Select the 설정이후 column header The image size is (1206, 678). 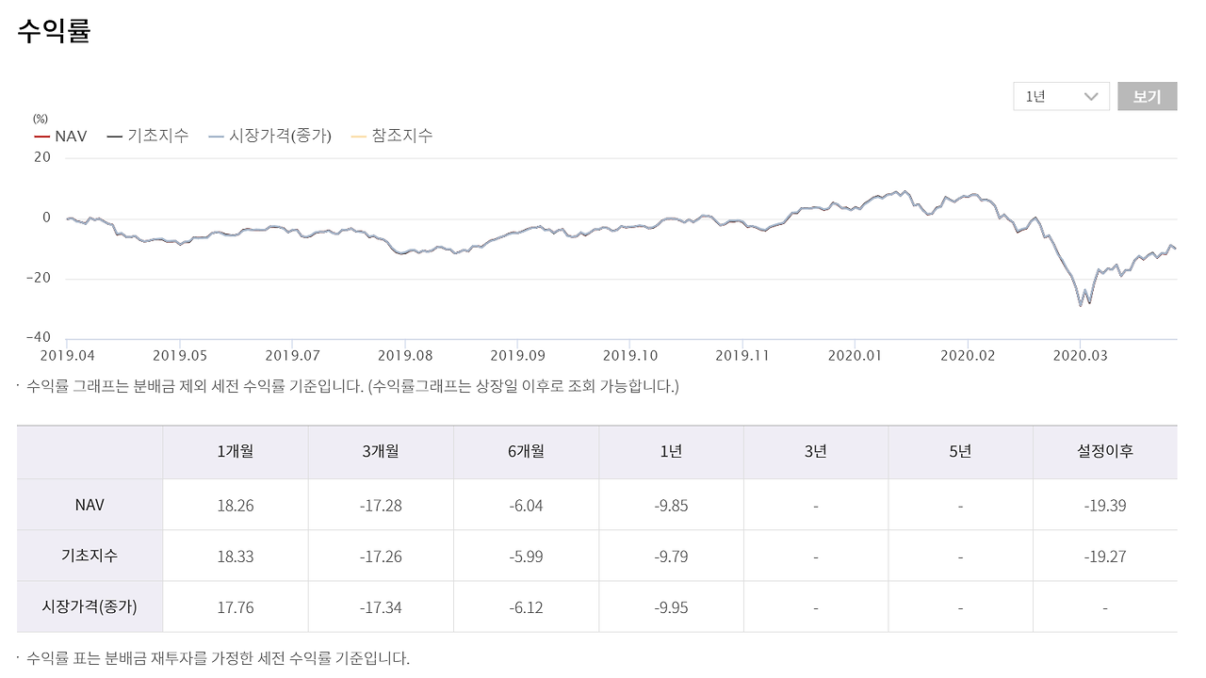[x=1105, y=451]
